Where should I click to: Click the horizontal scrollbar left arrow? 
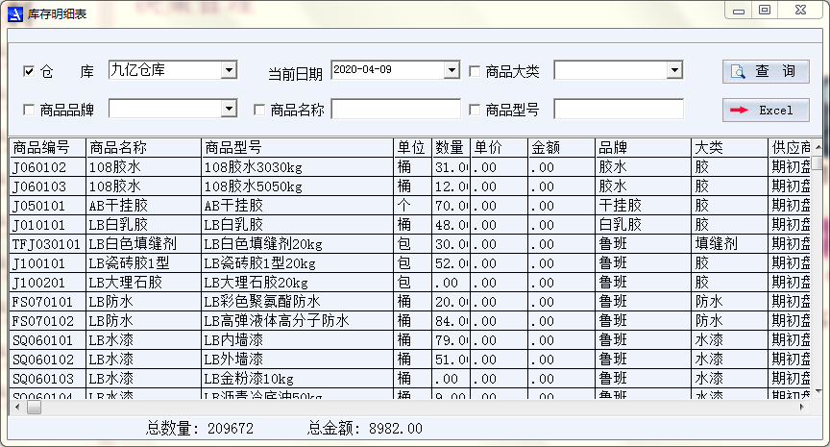17,408
